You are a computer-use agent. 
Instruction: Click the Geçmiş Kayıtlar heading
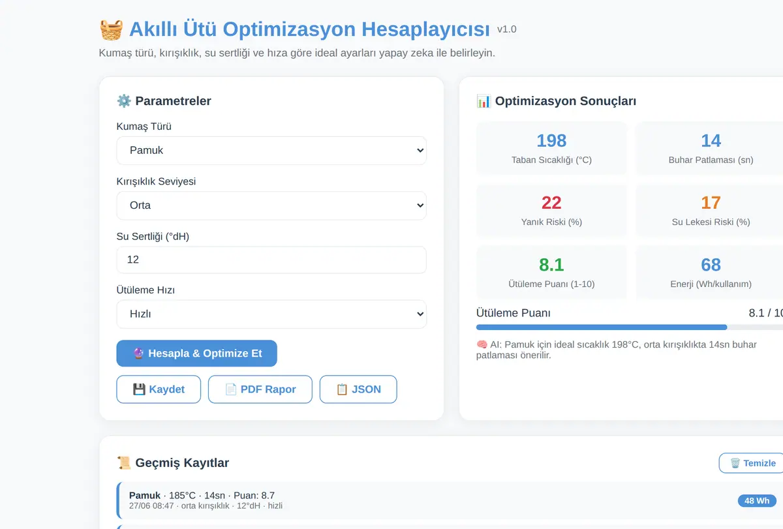(182, 463)
